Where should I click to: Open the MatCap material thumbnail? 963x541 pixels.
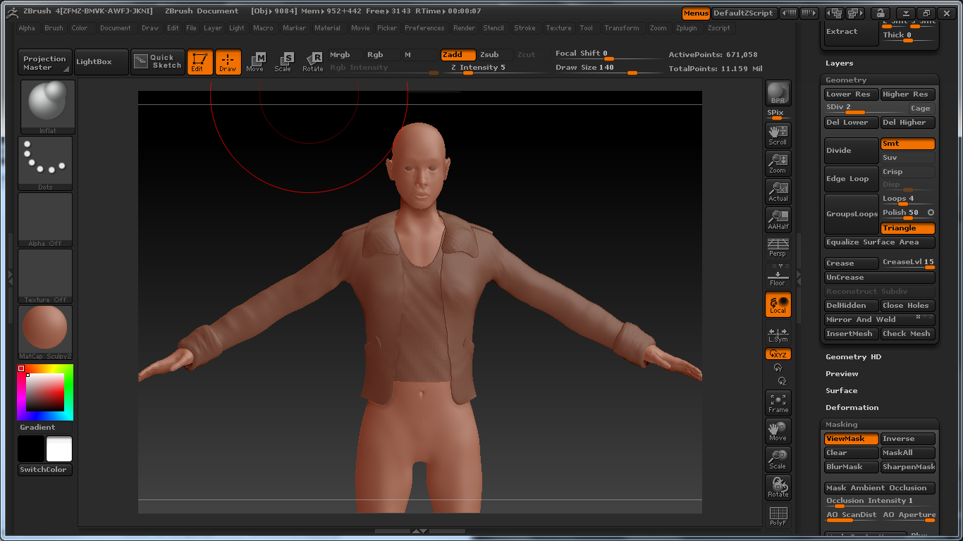[x=45, y=330]
